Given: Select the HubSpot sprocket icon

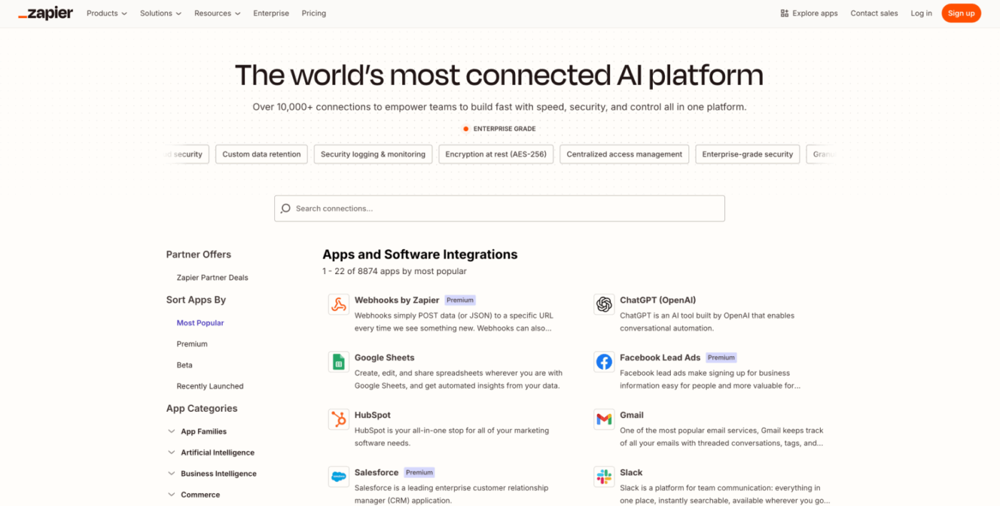Looking at the screenshot, I should pos(338,420).
